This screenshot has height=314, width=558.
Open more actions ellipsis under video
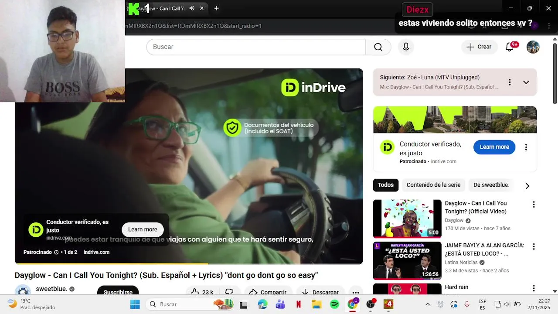(x=356, y=293)
